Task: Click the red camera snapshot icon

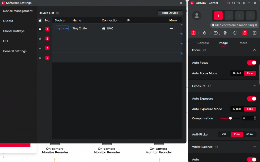Action: pyautogui.click(x=193, y=33)
